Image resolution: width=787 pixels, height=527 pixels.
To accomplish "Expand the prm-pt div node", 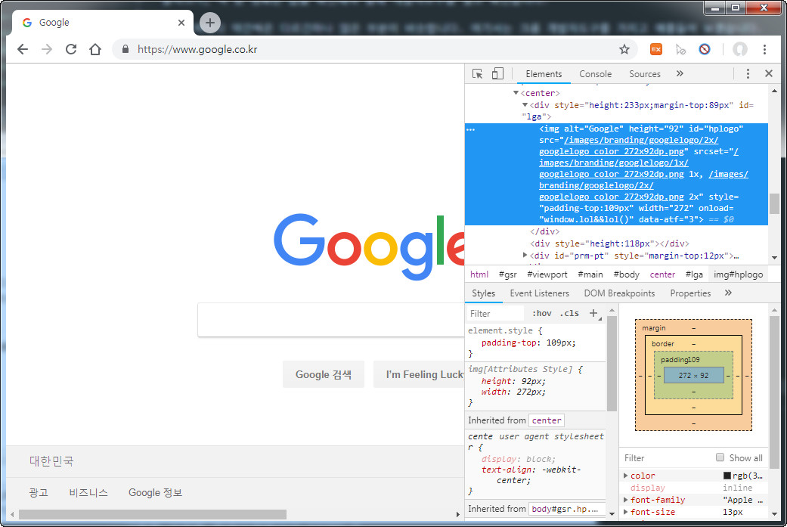I will (x=525, y=255).
